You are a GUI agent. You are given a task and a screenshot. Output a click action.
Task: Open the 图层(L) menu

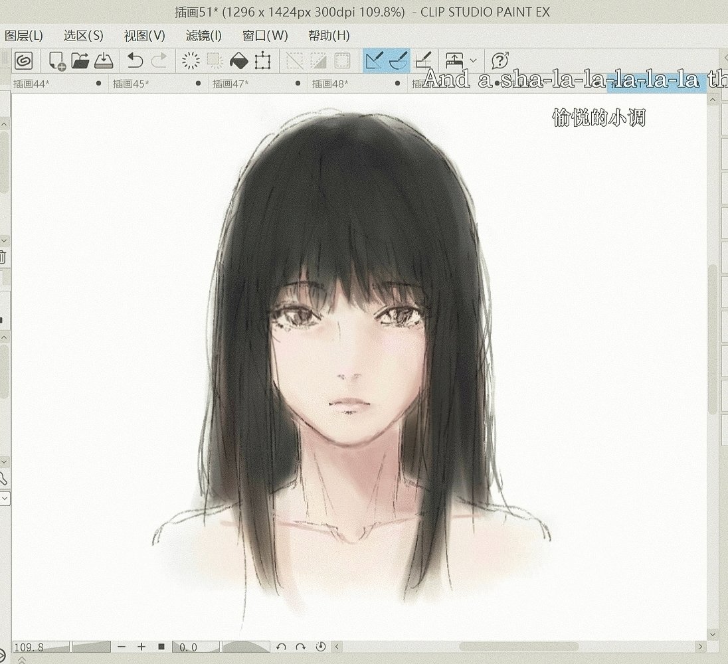[23, 36]
